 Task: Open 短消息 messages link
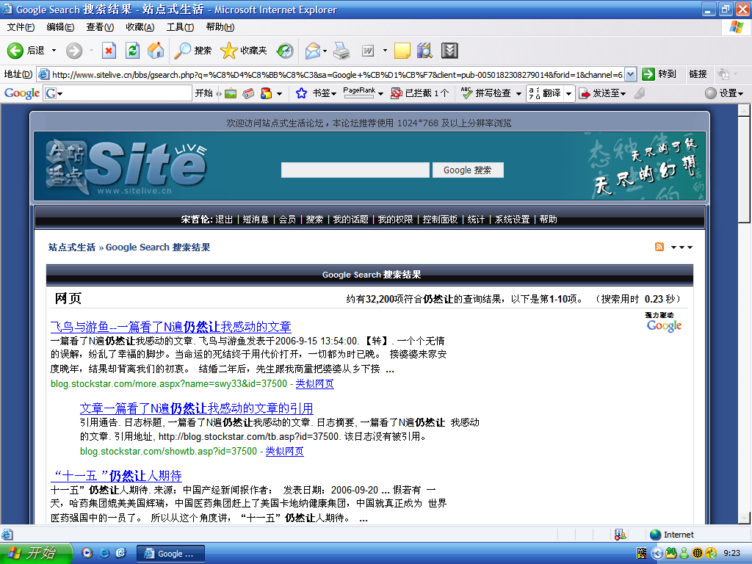pyautogui.click(x=256, y=219)
